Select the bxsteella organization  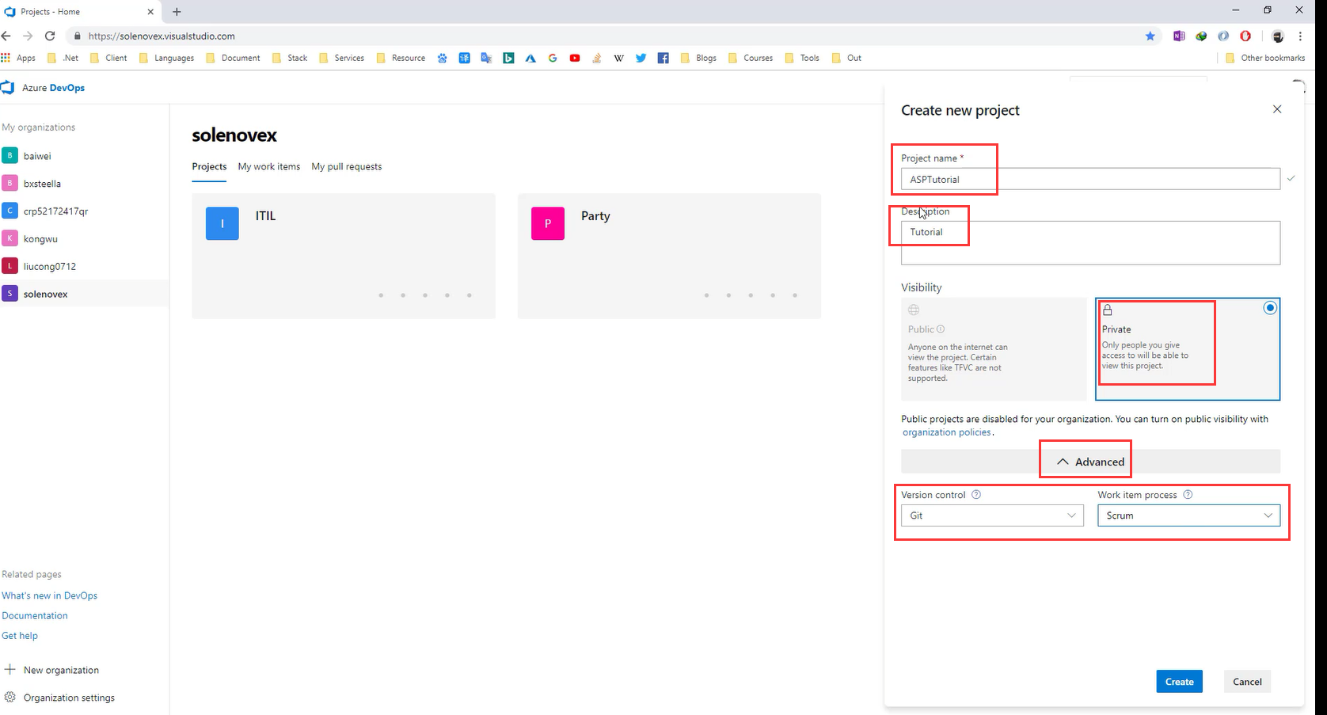(x=84, y=183)
